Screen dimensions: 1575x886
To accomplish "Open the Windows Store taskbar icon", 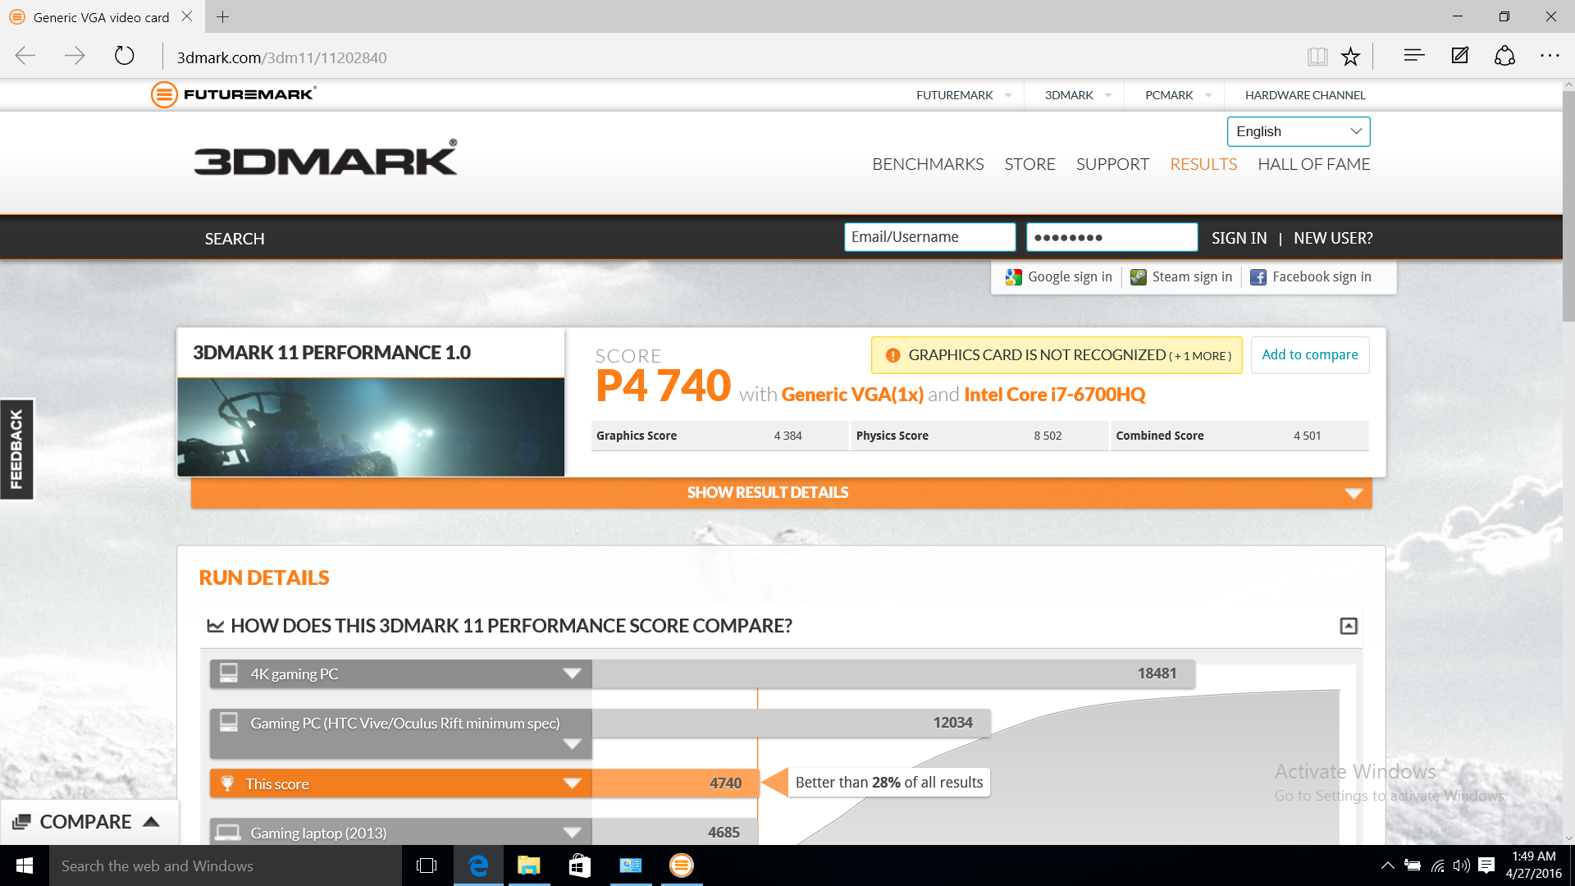I will 580,865.
